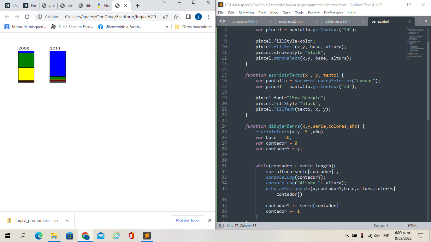Viewport: 431px width, 242px height.
Task: Open the 'Ninja Saga en Face...' bookmark
Action: coord(72,27)
